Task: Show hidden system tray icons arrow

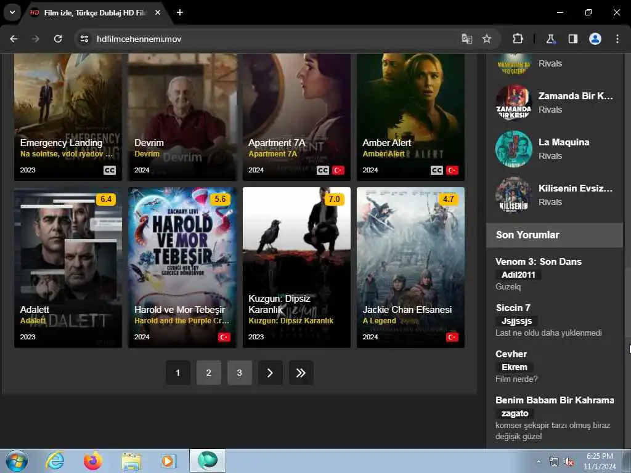Action: [539, 461]
